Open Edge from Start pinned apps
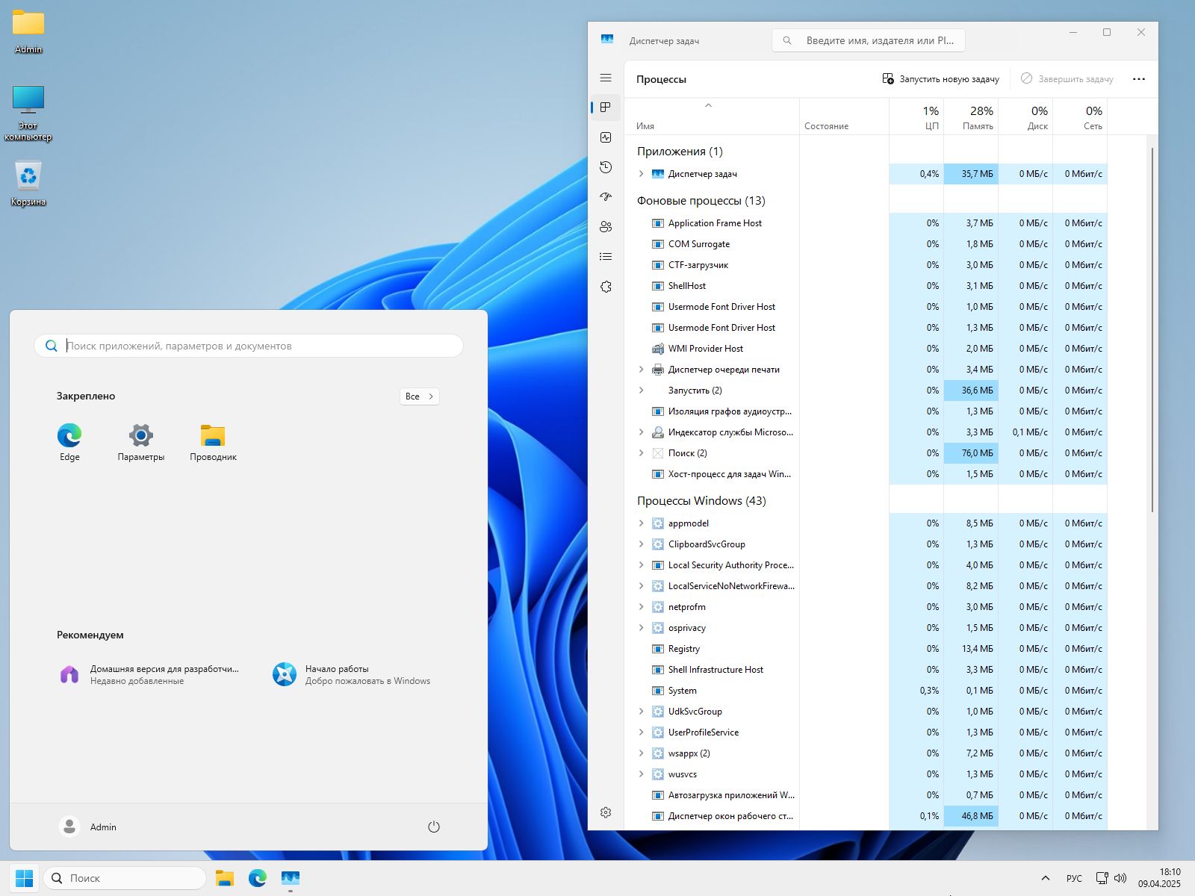 (69, 443)
